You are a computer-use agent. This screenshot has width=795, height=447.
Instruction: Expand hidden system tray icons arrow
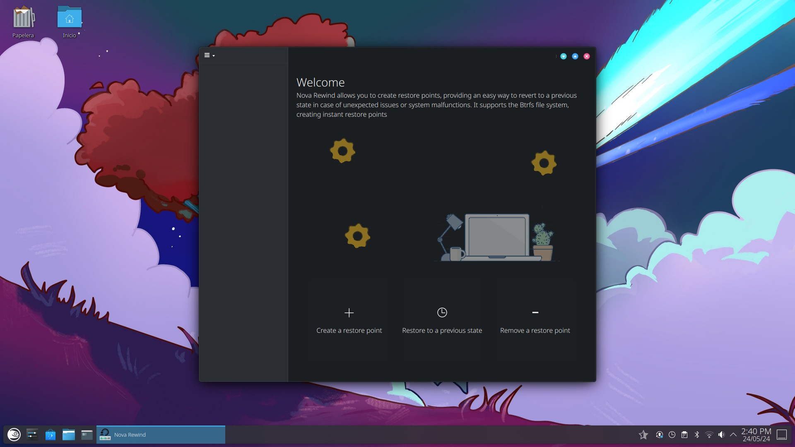(x=733, y=435)
